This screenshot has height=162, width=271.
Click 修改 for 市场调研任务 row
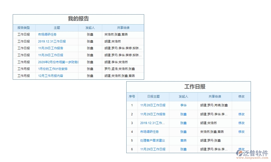(241, 132)
